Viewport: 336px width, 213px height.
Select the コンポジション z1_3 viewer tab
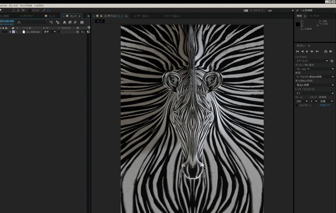click(x=113, y=16)
